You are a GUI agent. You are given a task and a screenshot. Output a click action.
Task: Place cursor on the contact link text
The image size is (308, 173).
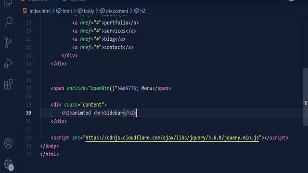pos(114,48)
